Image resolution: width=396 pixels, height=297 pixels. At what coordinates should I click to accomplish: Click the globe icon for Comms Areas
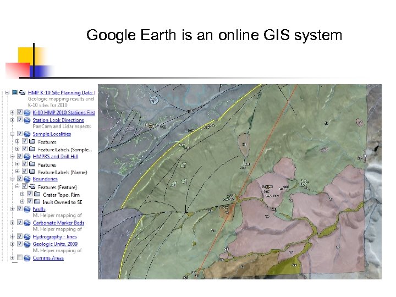point(27,258)
